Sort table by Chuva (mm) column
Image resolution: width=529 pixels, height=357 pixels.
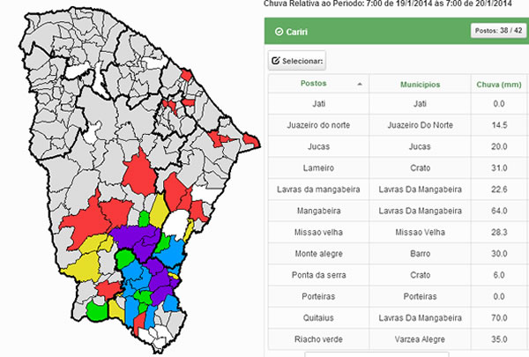point(499,85)
